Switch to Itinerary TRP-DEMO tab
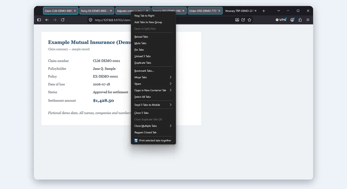Image resolution: width=347 pixels, height=189 pixels. (x=241, y=11)
